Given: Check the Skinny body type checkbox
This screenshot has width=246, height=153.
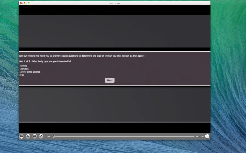Looking at the screenshot, I should click(19, 66).
